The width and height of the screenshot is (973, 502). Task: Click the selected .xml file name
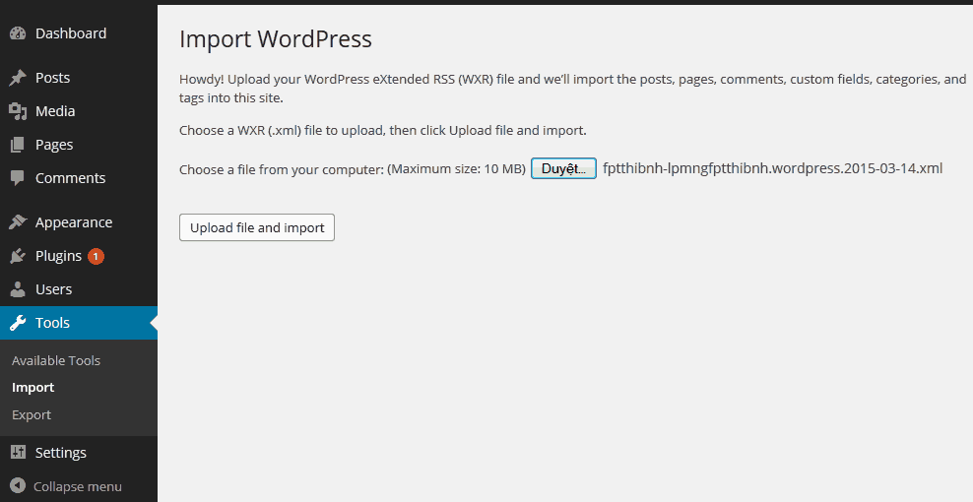[x=772, y=168]
